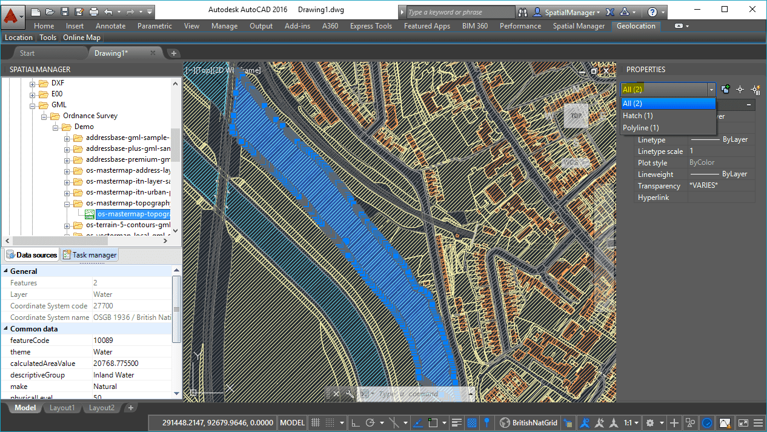Switch to the Annotate ribbon tab
Screen dimensions: 767x432
(x=110, y=26)
